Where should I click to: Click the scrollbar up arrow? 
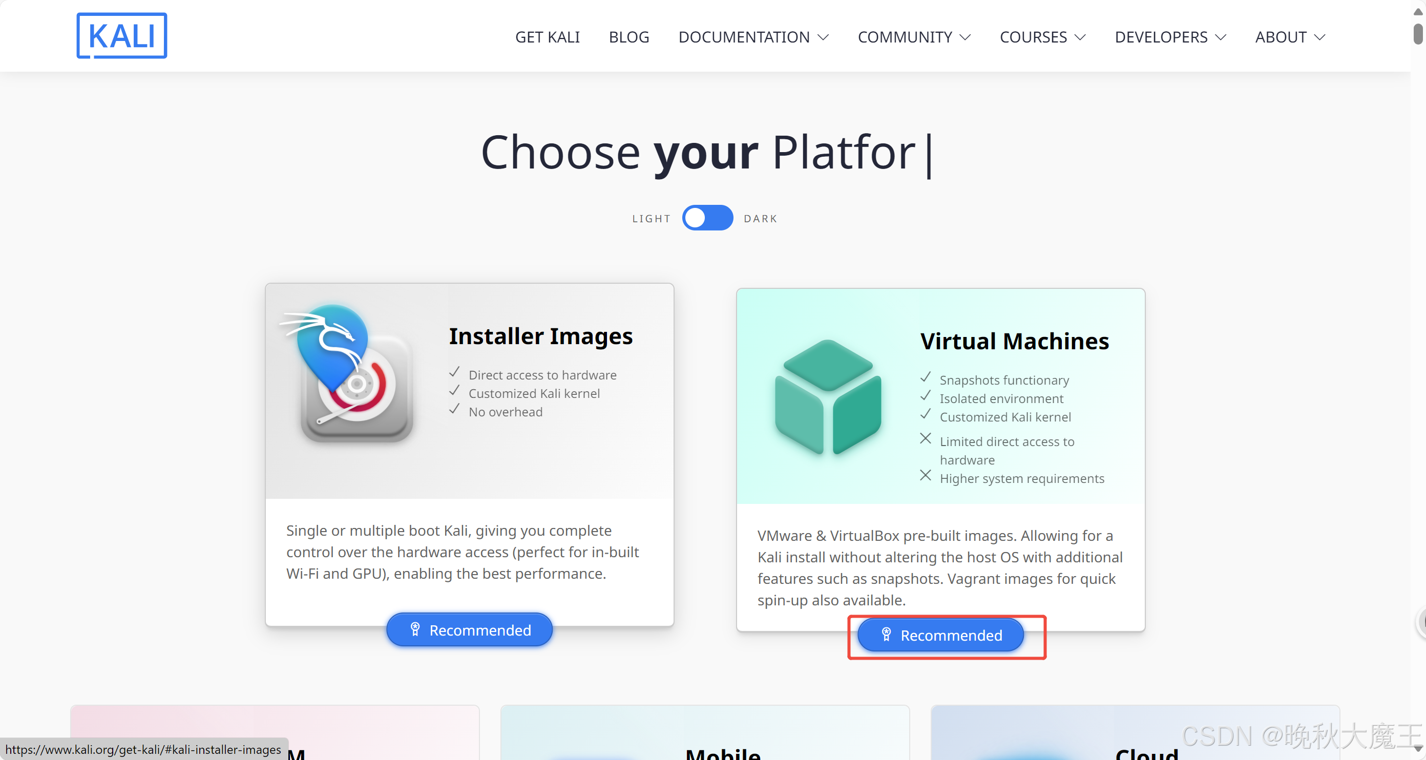point(1418,11)
